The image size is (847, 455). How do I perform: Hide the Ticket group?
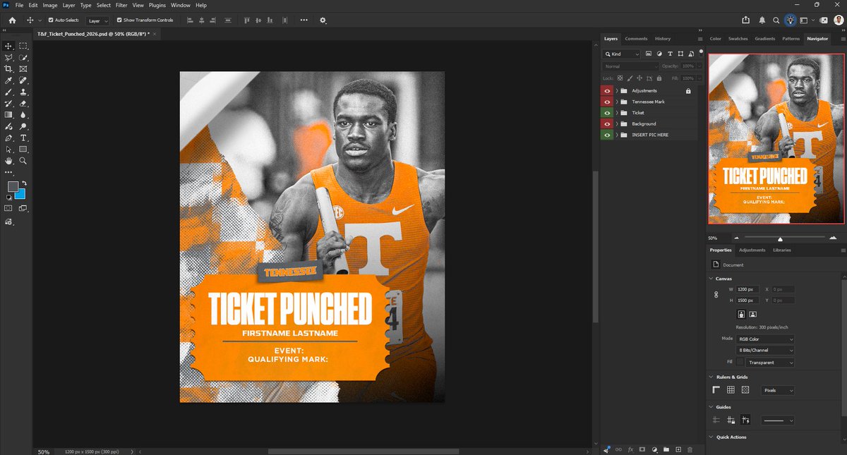[x=606, y=113]
